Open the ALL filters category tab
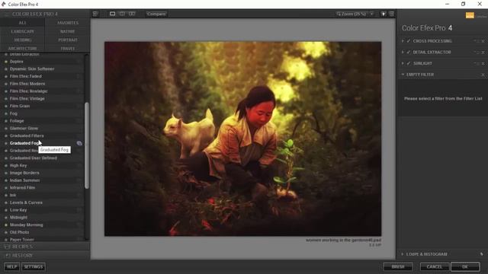This screenshot has height=274, width=488. point(22,23)
